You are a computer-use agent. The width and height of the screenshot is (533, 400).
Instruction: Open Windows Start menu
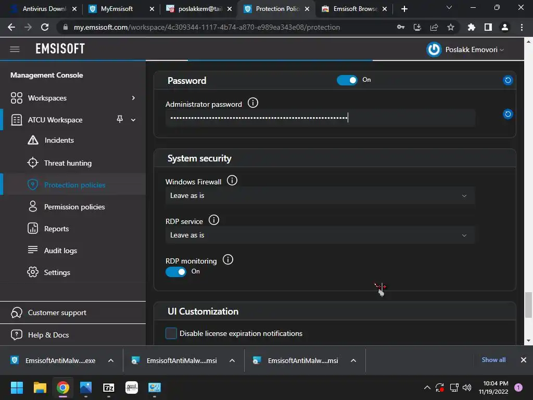click(x=17, y=387)
